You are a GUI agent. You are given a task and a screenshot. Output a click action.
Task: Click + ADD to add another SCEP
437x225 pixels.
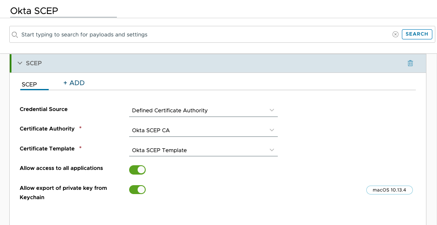pos(74,83)
